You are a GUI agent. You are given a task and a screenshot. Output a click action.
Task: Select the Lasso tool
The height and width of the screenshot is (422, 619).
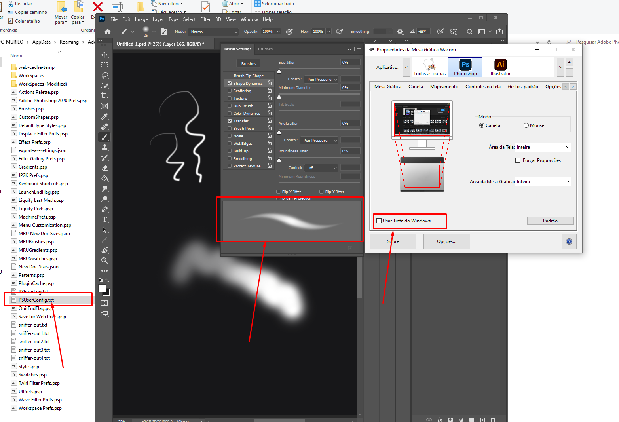point(104,76)
